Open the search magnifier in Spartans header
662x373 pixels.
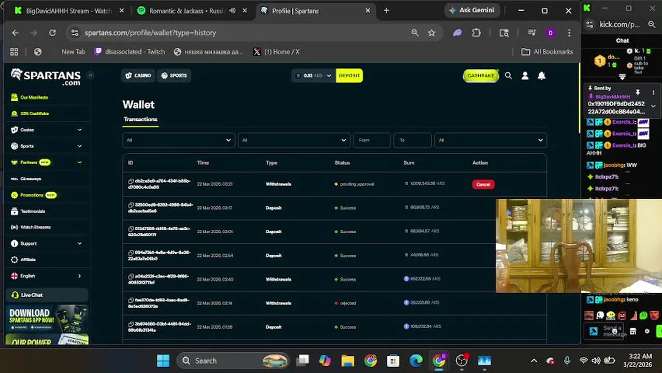pos(508,76)
